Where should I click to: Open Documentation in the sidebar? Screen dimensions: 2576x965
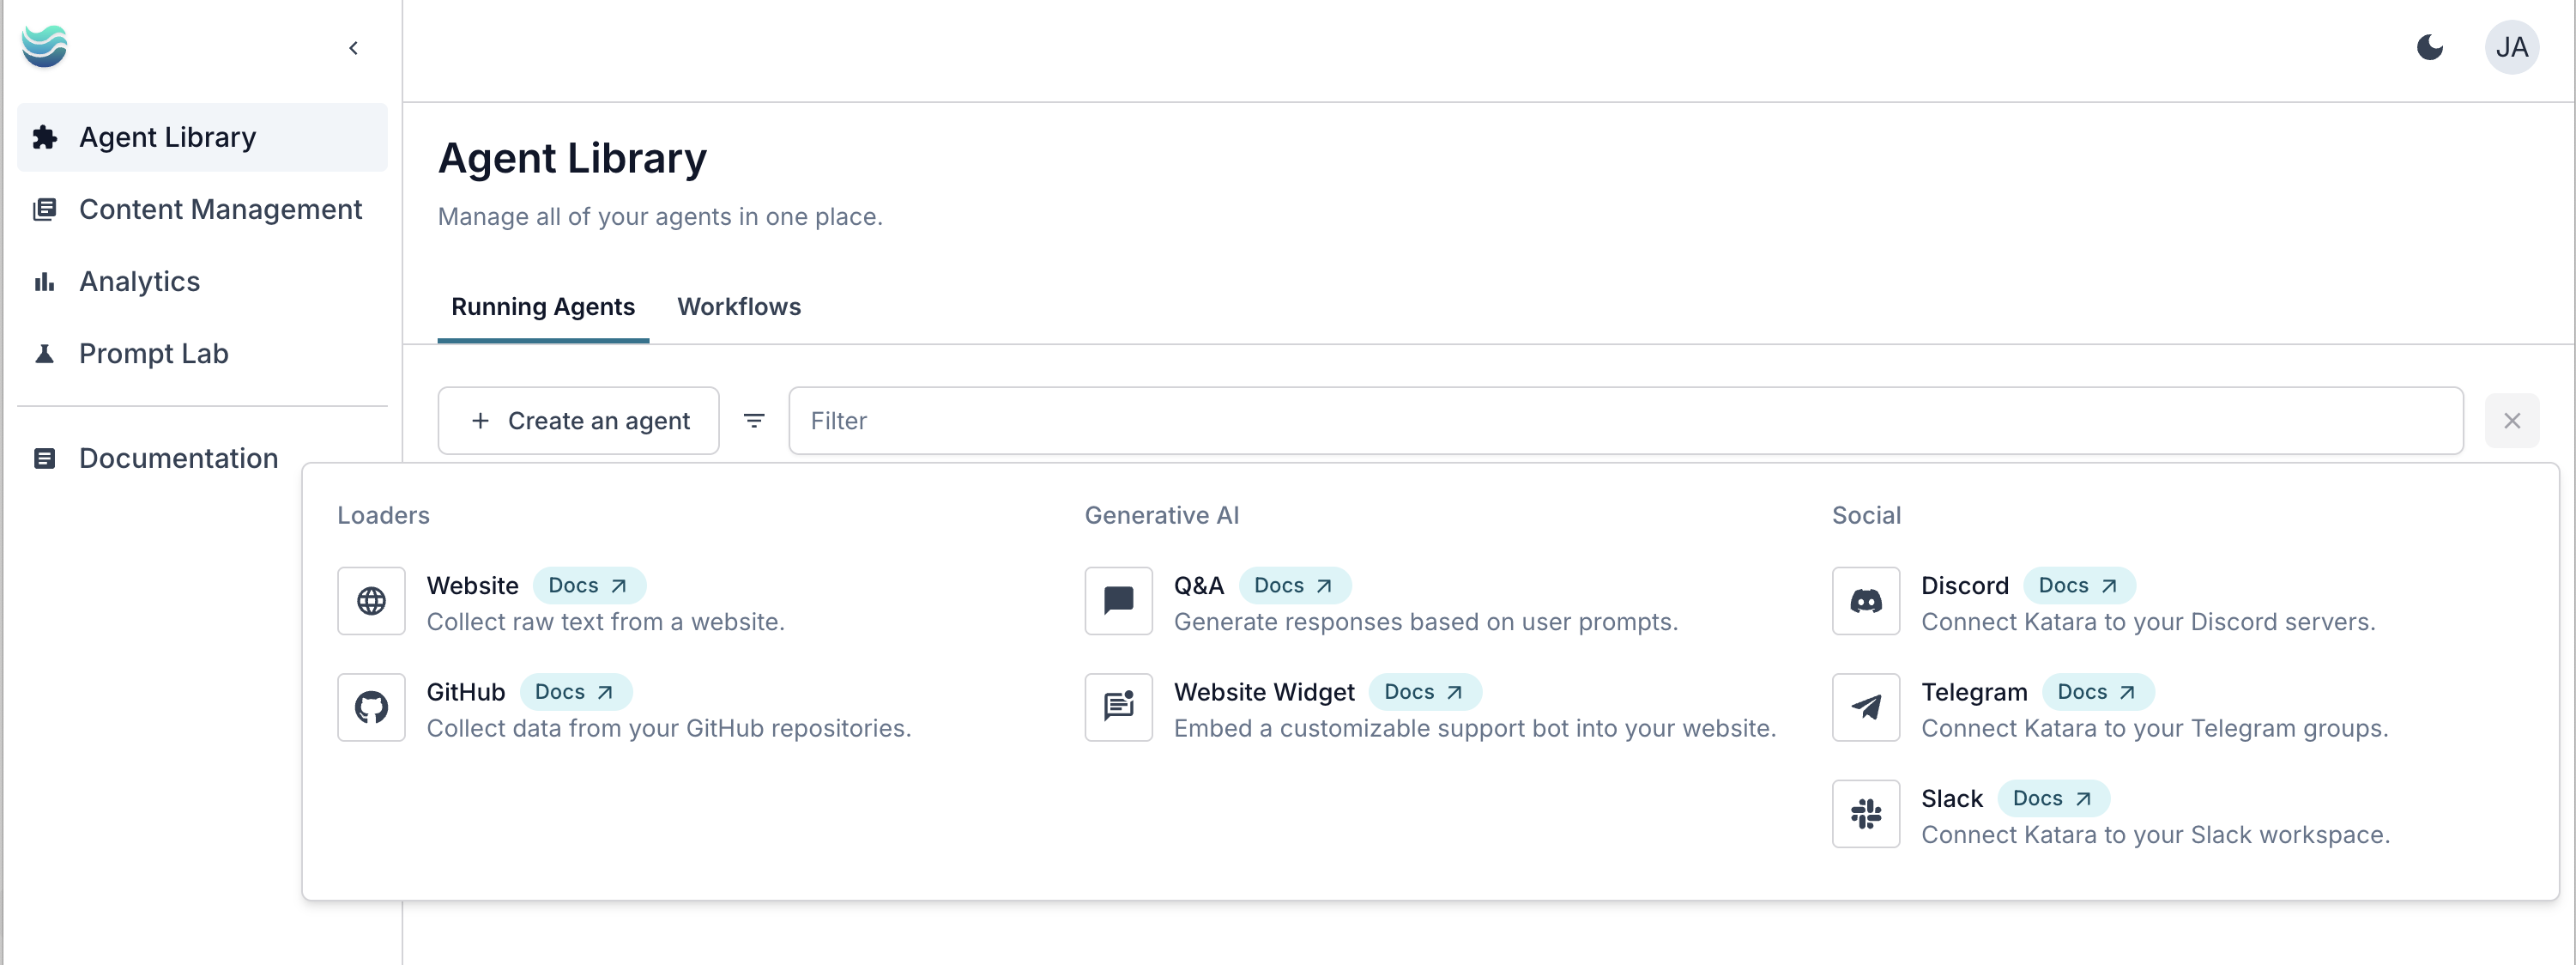(x=202, y=458)
